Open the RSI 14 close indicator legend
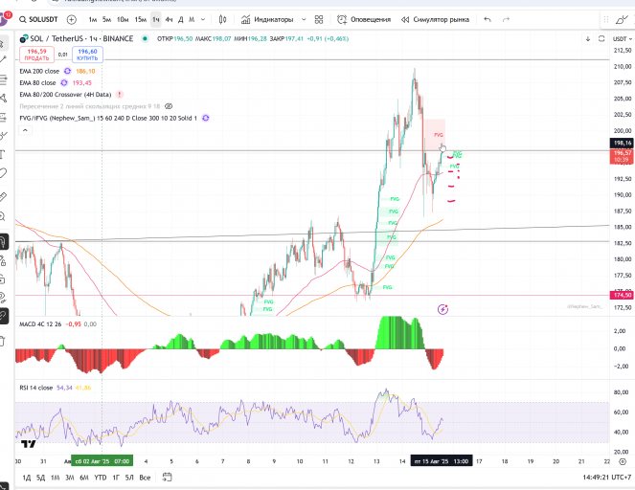Viewport: 635px width, 490px height. pos(36,388)
